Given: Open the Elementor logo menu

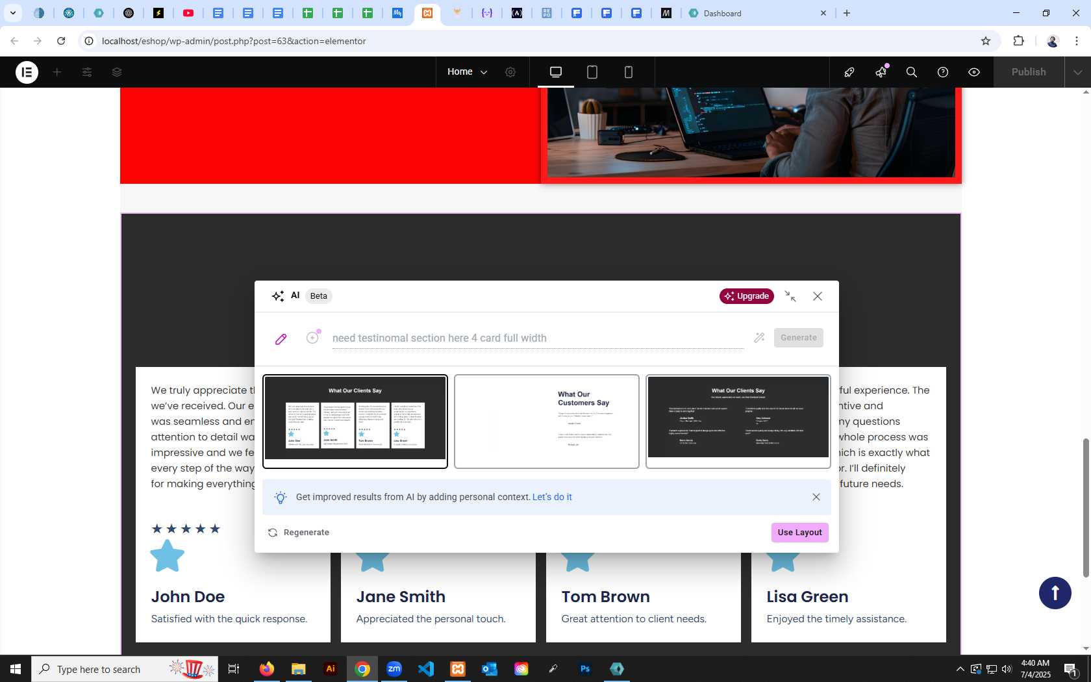Looking at the screenshot, I should click(x=27, y=72).
